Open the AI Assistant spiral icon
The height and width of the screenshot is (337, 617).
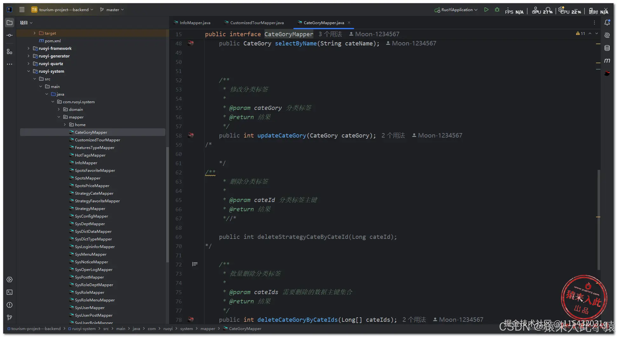coord(607,35)
